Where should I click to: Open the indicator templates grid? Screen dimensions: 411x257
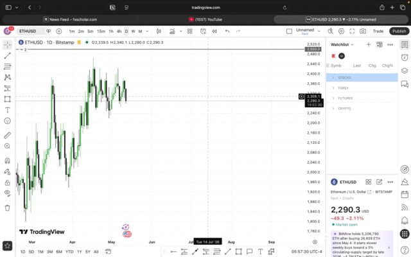click(x=190, y=31)
